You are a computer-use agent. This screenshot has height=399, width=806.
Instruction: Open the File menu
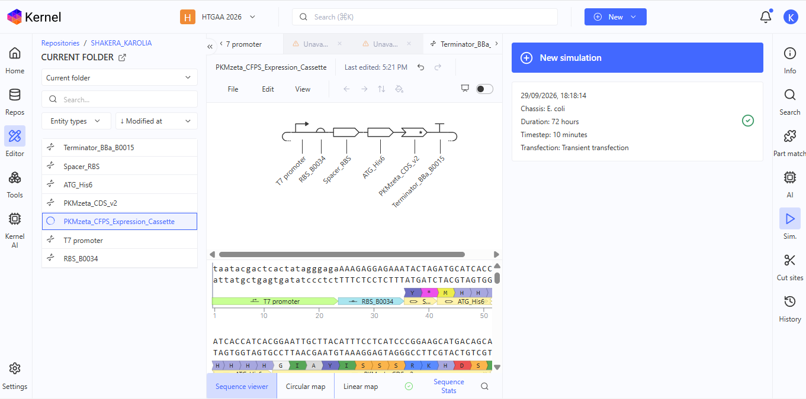[233, 89]
